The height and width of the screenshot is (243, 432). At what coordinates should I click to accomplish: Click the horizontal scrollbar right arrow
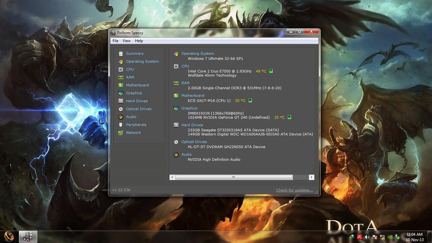click(x=311, y=177)
